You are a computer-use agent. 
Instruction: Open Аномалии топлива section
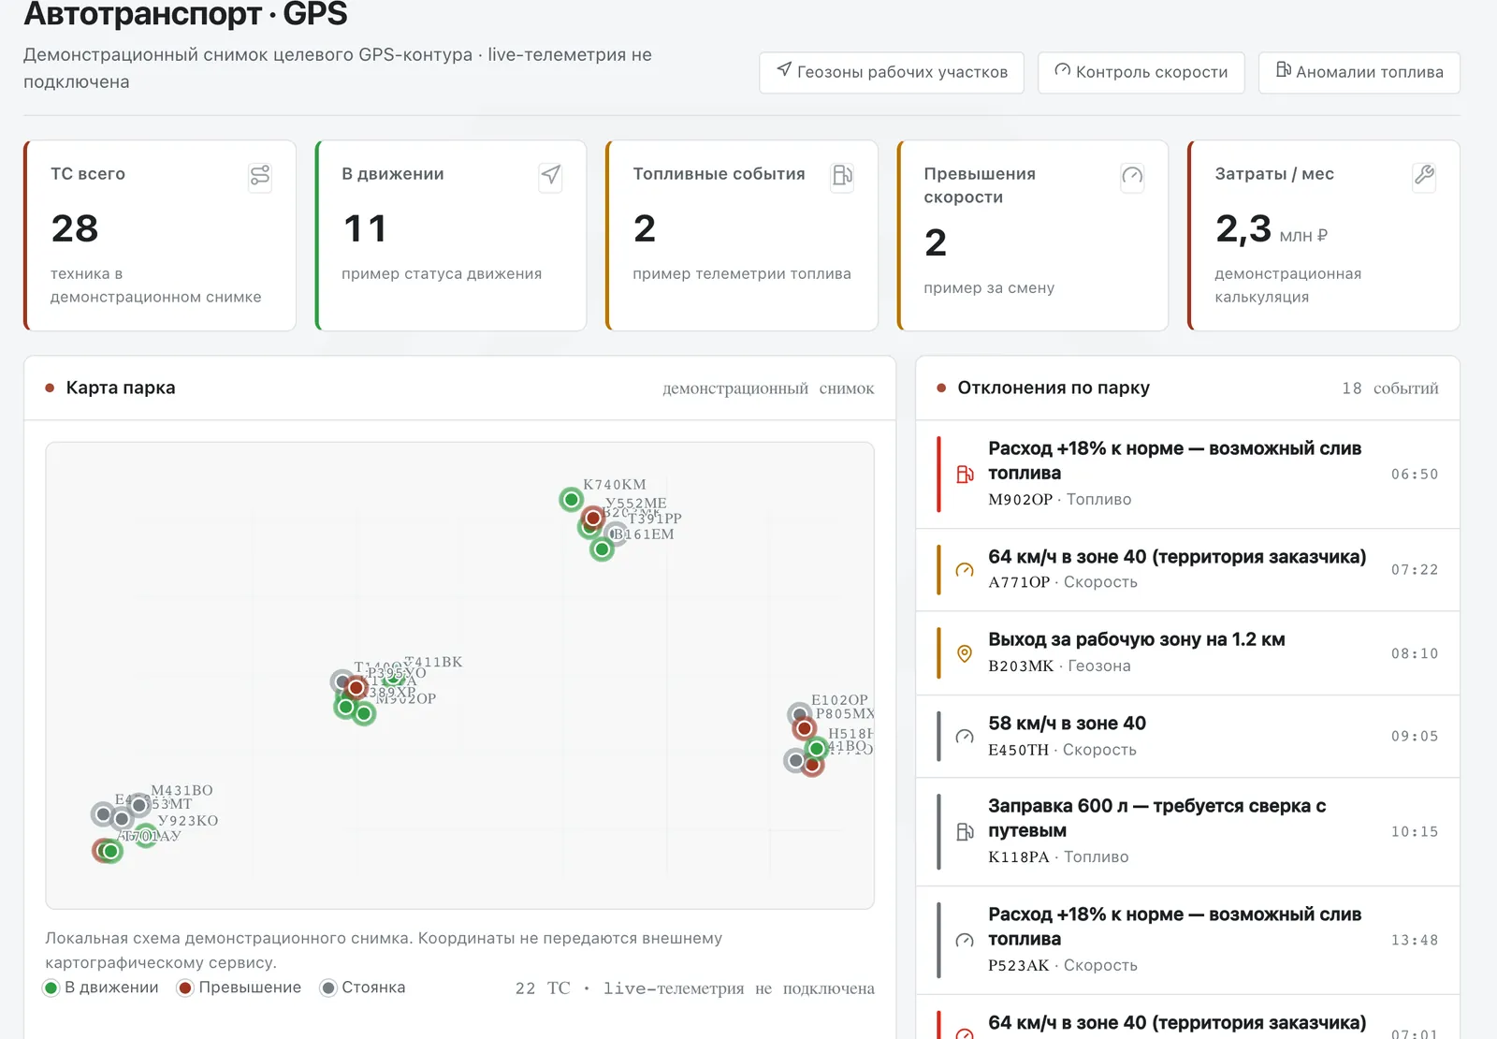[x=1359, y=72]
